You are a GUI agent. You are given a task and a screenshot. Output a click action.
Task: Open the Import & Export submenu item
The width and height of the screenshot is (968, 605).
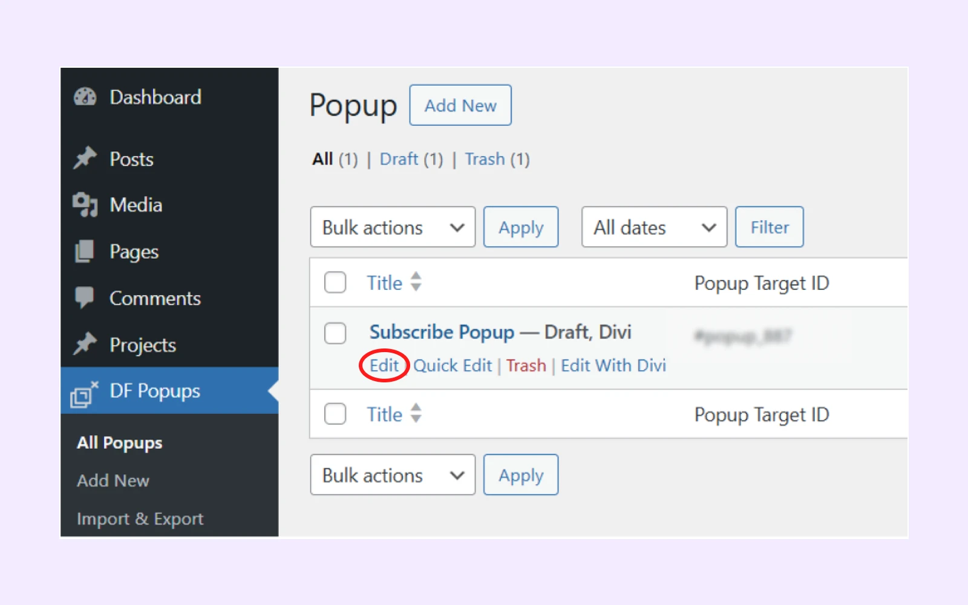pyautogui.click(x=140, y=519)
